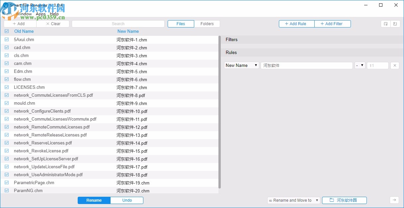
Task: Click the import-files icon in the top-right toolbar
Action: point(385,24)
